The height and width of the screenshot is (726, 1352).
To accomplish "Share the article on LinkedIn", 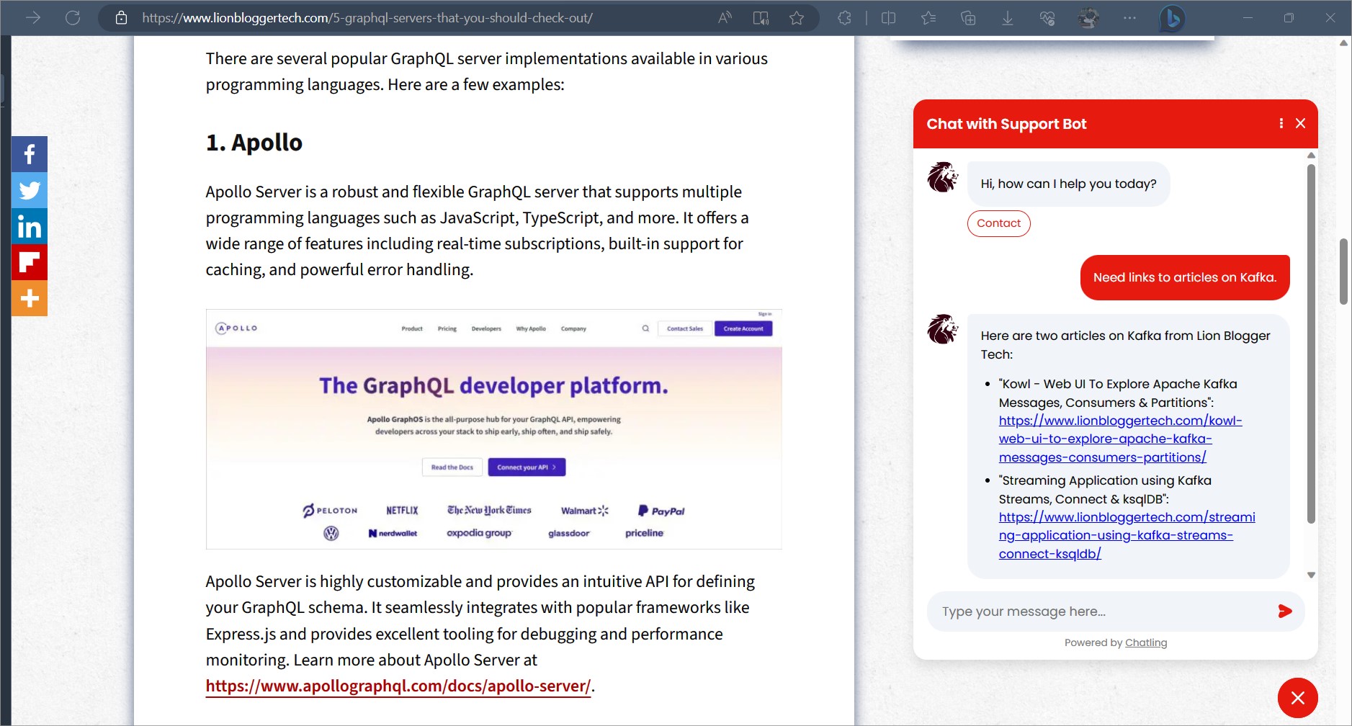I will point(30,226).
